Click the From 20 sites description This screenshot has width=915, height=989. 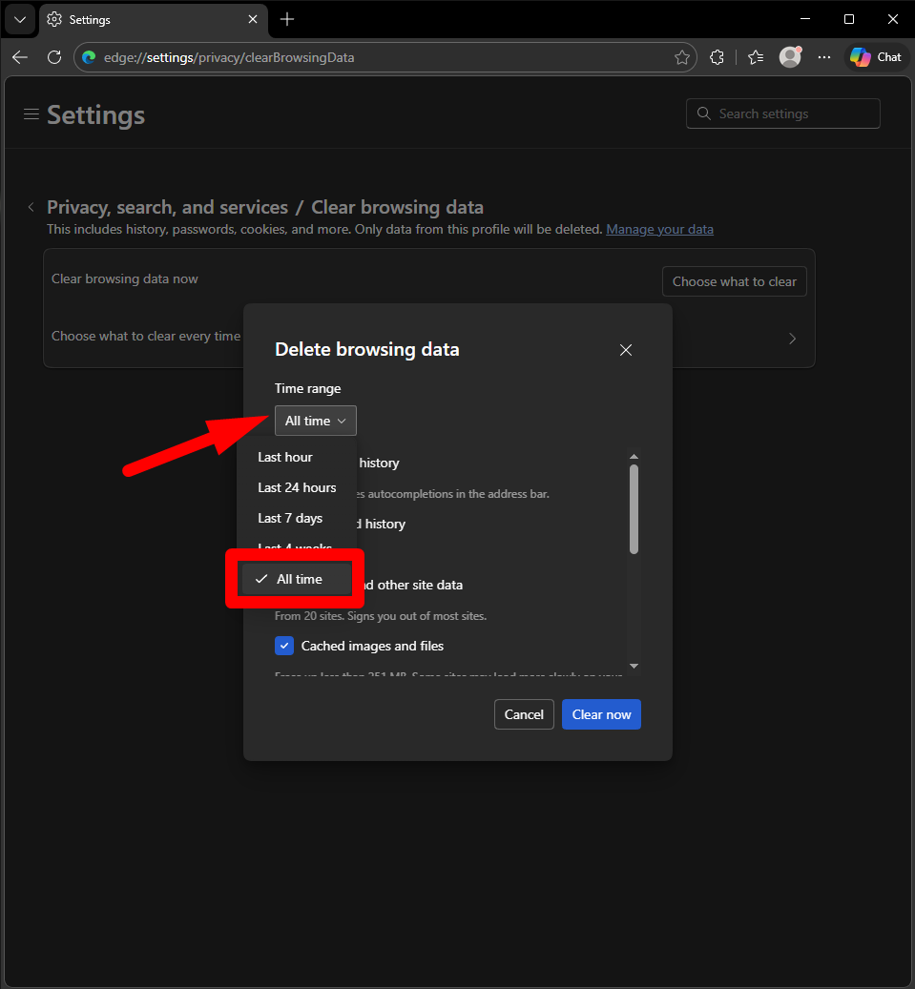[x=381, y=616]
